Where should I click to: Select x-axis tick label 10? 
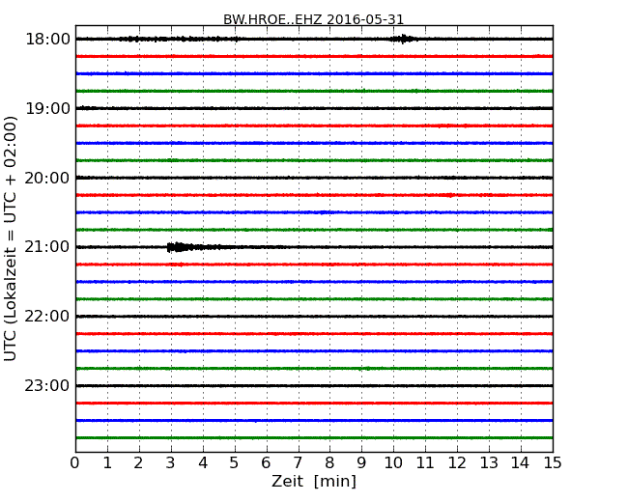tap(393, 463)
